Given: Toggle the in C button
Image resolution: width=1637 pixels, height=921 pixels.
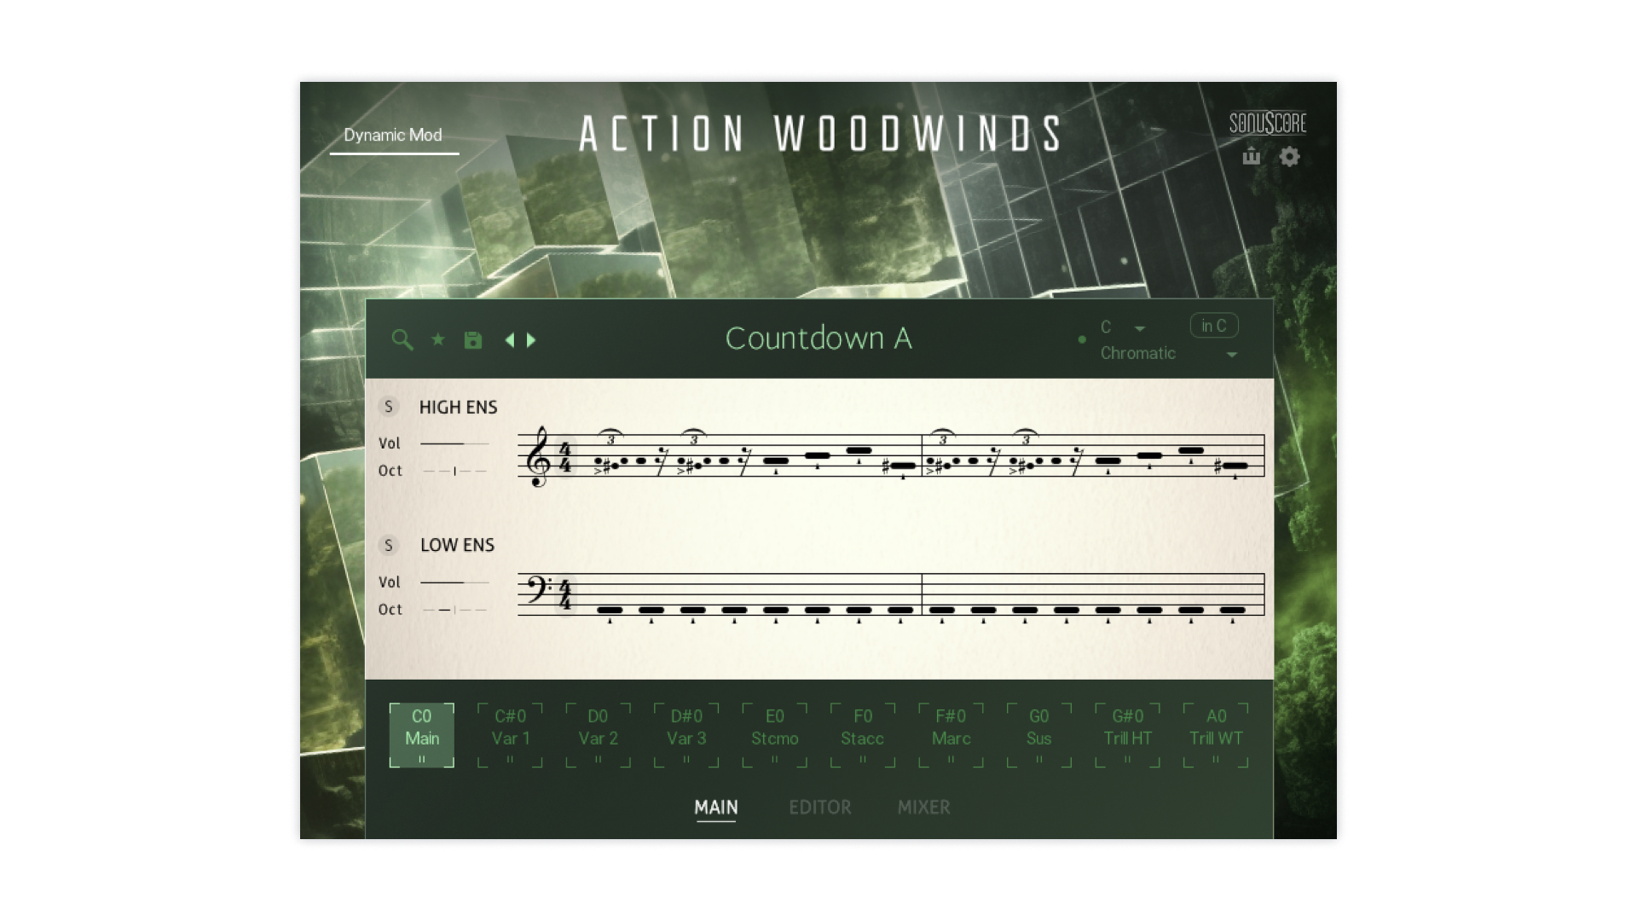Looking at the screenshot, I should tap(1213, 326).
